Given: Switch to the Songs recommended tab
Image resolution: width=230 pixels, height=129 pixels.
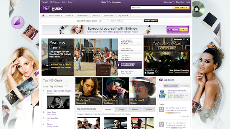Looking at the screenshot, I should point(121,109).
